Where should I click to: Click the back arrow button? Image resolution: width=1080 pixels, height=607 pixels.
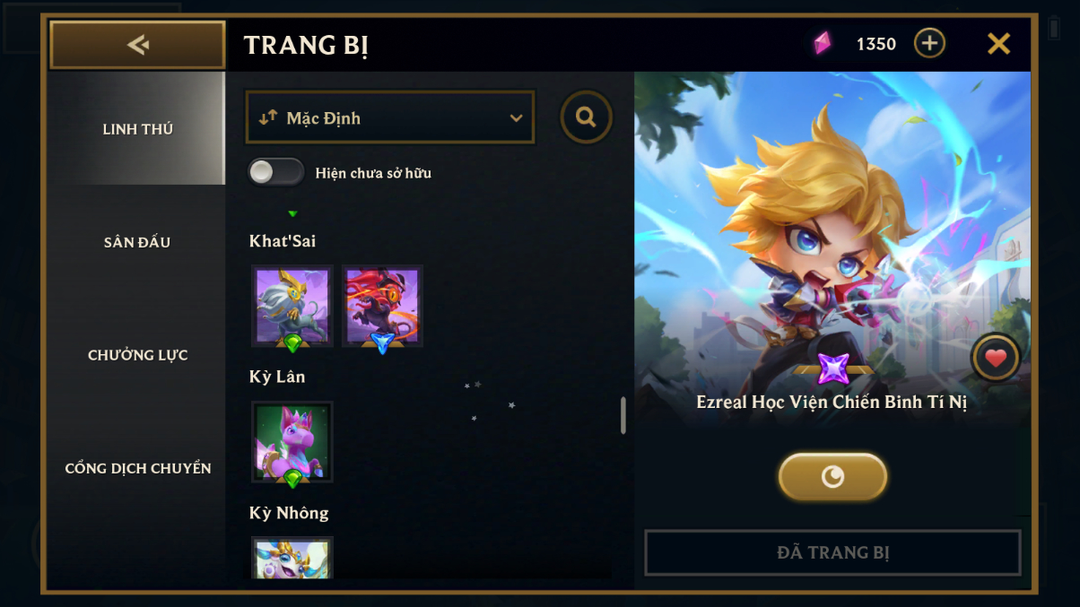point(137,45)
